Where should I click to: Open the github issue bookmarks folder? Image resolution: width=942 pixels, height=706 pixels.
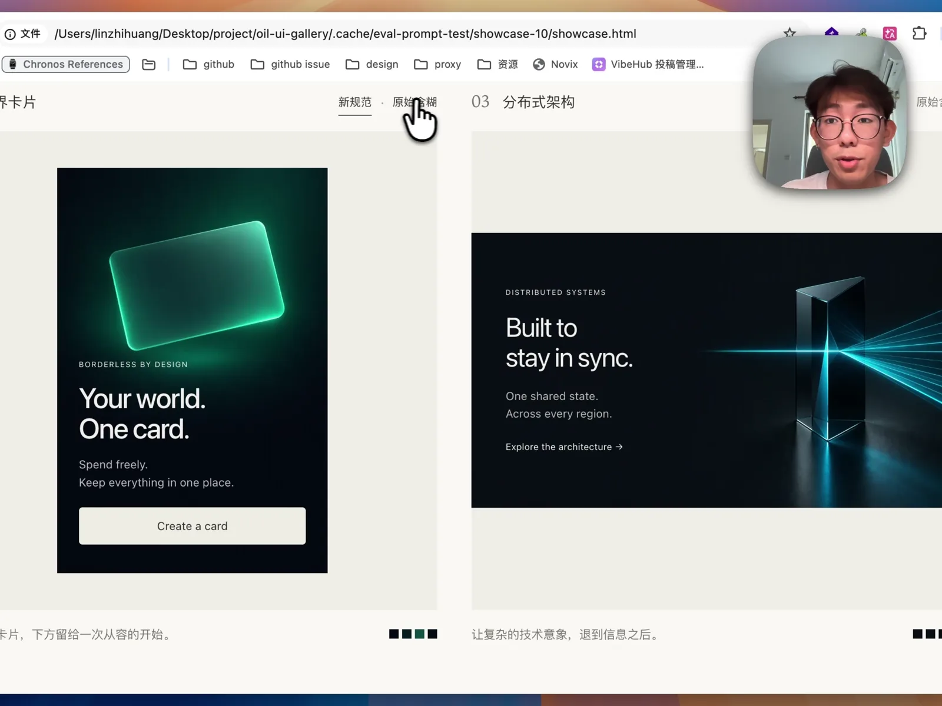pyautogui.click(x=290, y=64)
